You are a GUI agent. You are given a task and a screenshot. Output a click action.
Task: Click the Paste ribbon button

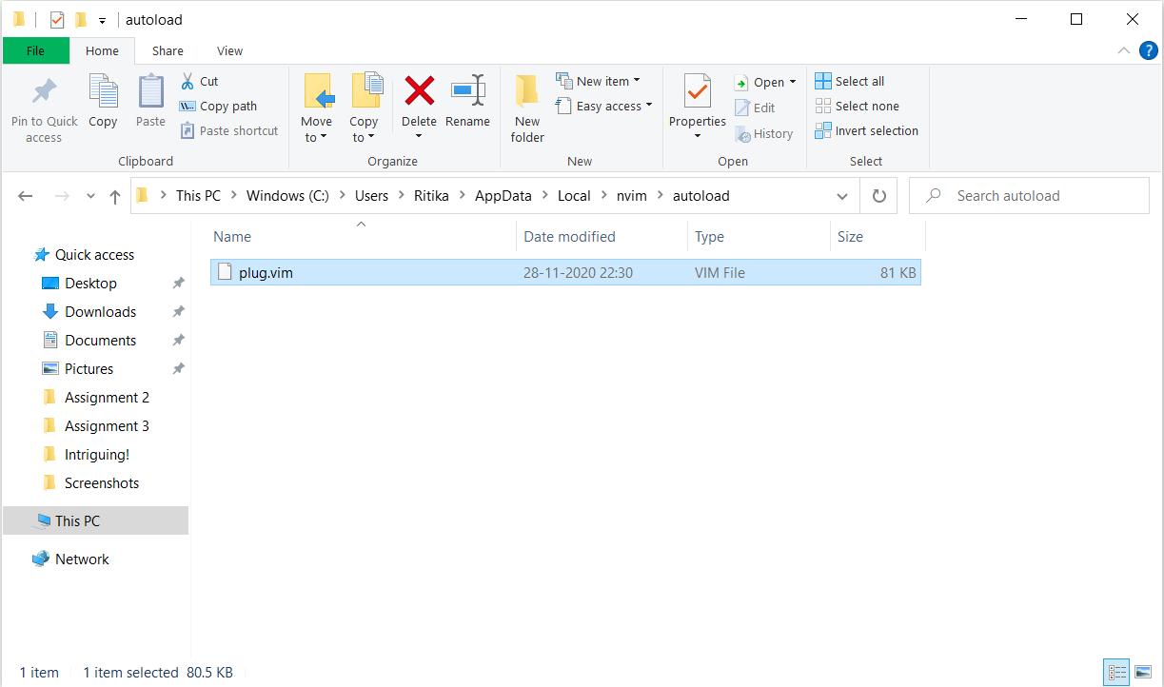pos(150,101)
